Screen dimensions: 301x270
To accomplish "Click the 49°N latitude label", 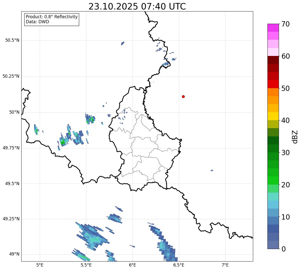I will tap(14, 254).
